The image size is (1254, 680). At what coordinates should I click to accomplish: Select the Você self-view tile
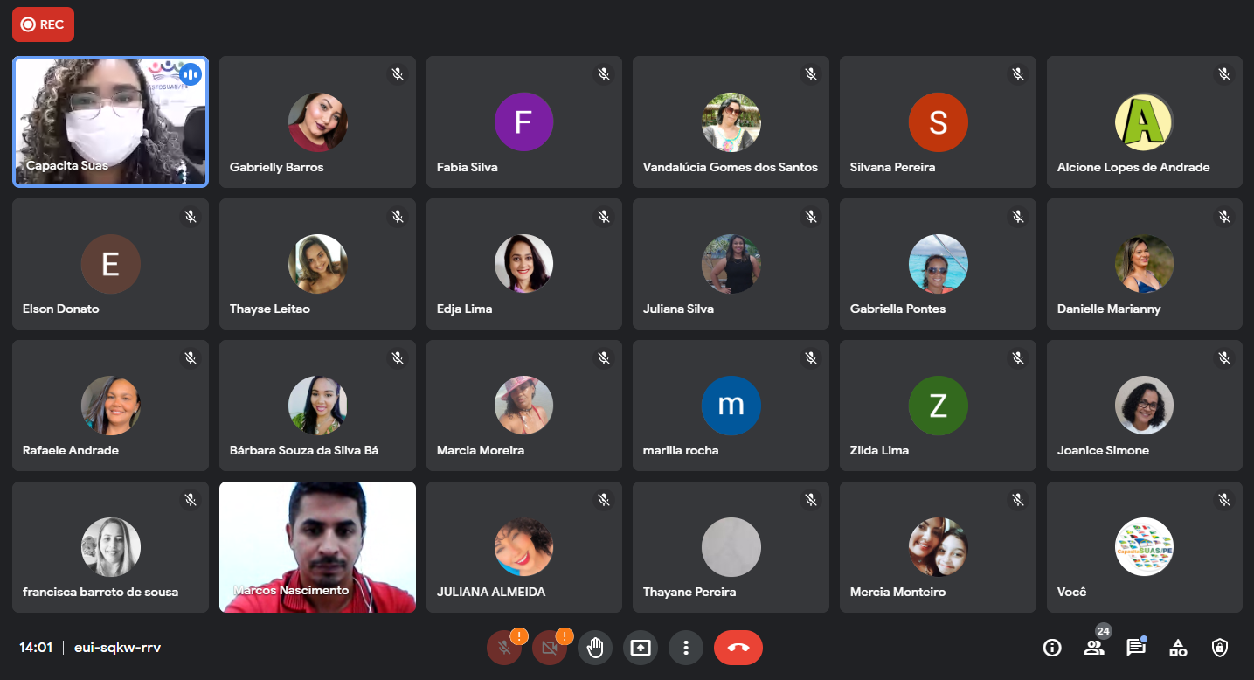(1144, 546)
